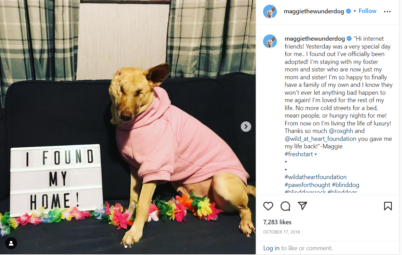
Task: Save post with the bookmark icon
Action: 388,206
